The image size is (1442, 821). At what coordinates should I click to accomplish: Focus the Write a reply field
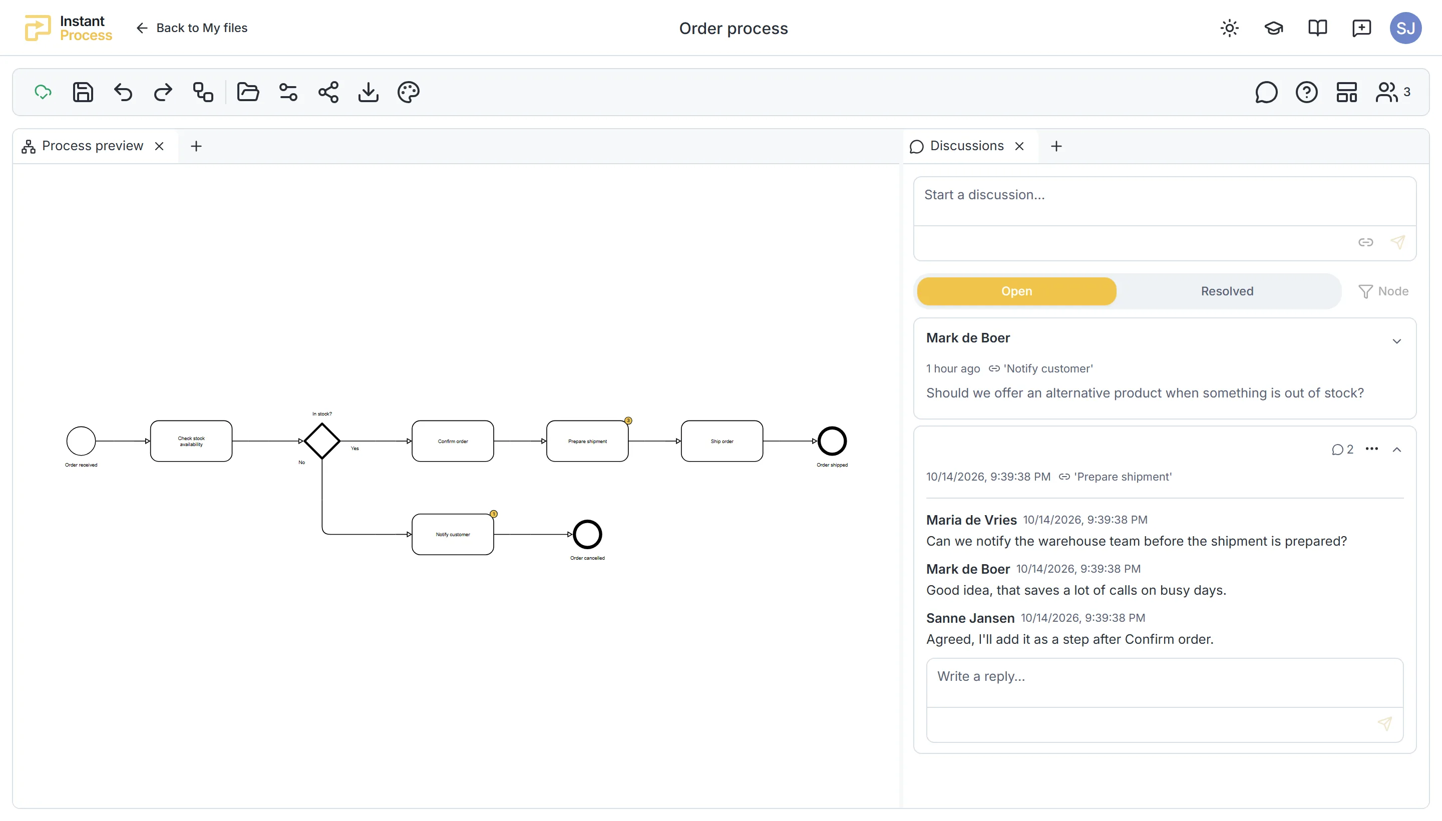click(x=1165, y=683)
